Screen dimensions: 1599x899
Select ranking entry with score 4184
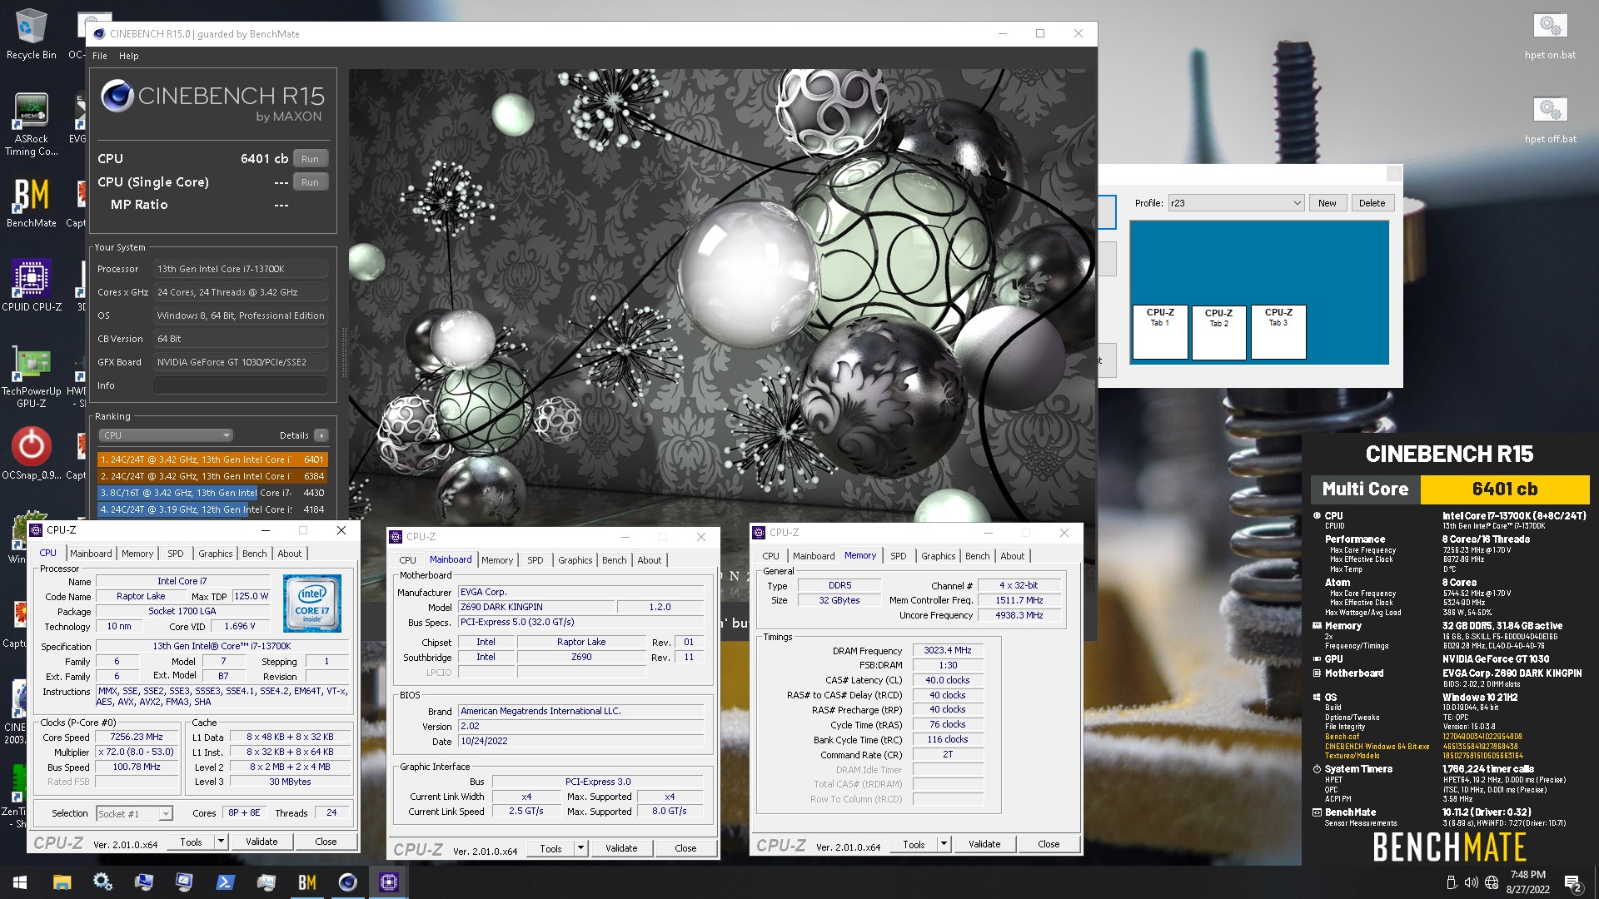(212, 509)
